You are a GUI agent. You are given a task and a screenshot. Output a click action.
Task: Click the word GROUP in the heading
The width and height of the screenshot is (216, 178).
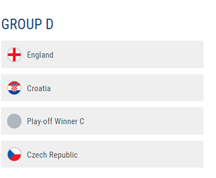(x=22, y=24)
